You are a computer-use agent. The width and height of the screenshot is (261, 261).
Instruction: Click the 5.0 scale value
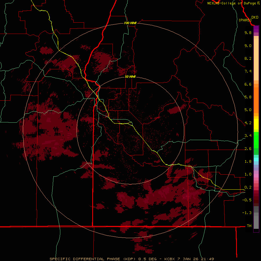point(248,110)
